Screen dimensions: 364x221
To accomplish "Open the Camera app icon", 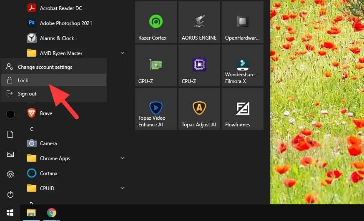I will click(32, 143).
